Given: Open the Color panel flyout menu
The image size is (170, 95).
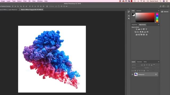Looking at the screenshot, I should 159,11.
